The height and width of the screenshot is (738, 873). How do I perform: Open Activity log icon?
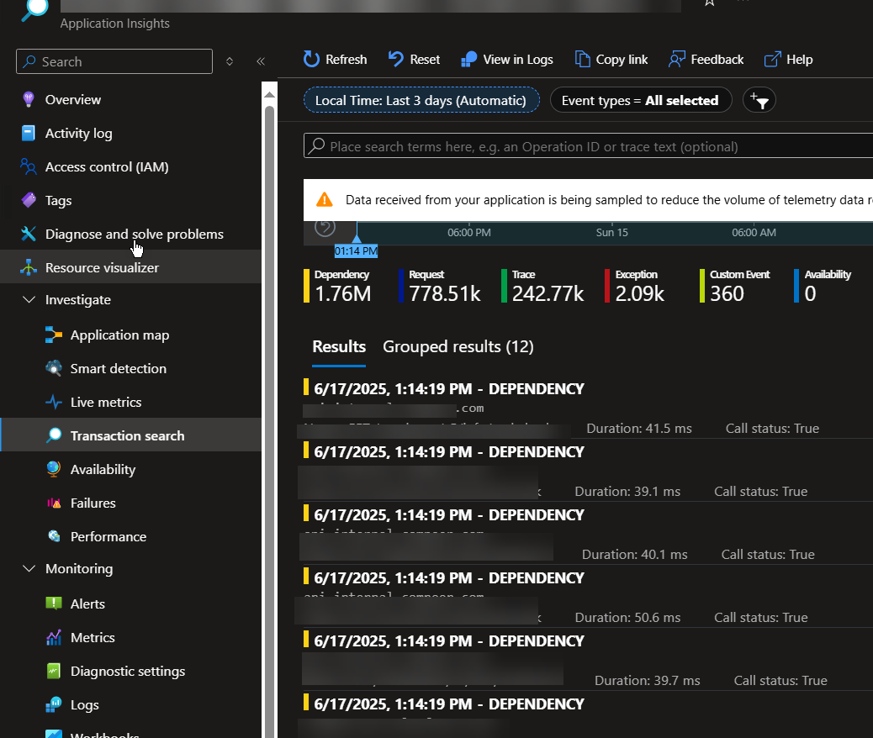[28, 134]
